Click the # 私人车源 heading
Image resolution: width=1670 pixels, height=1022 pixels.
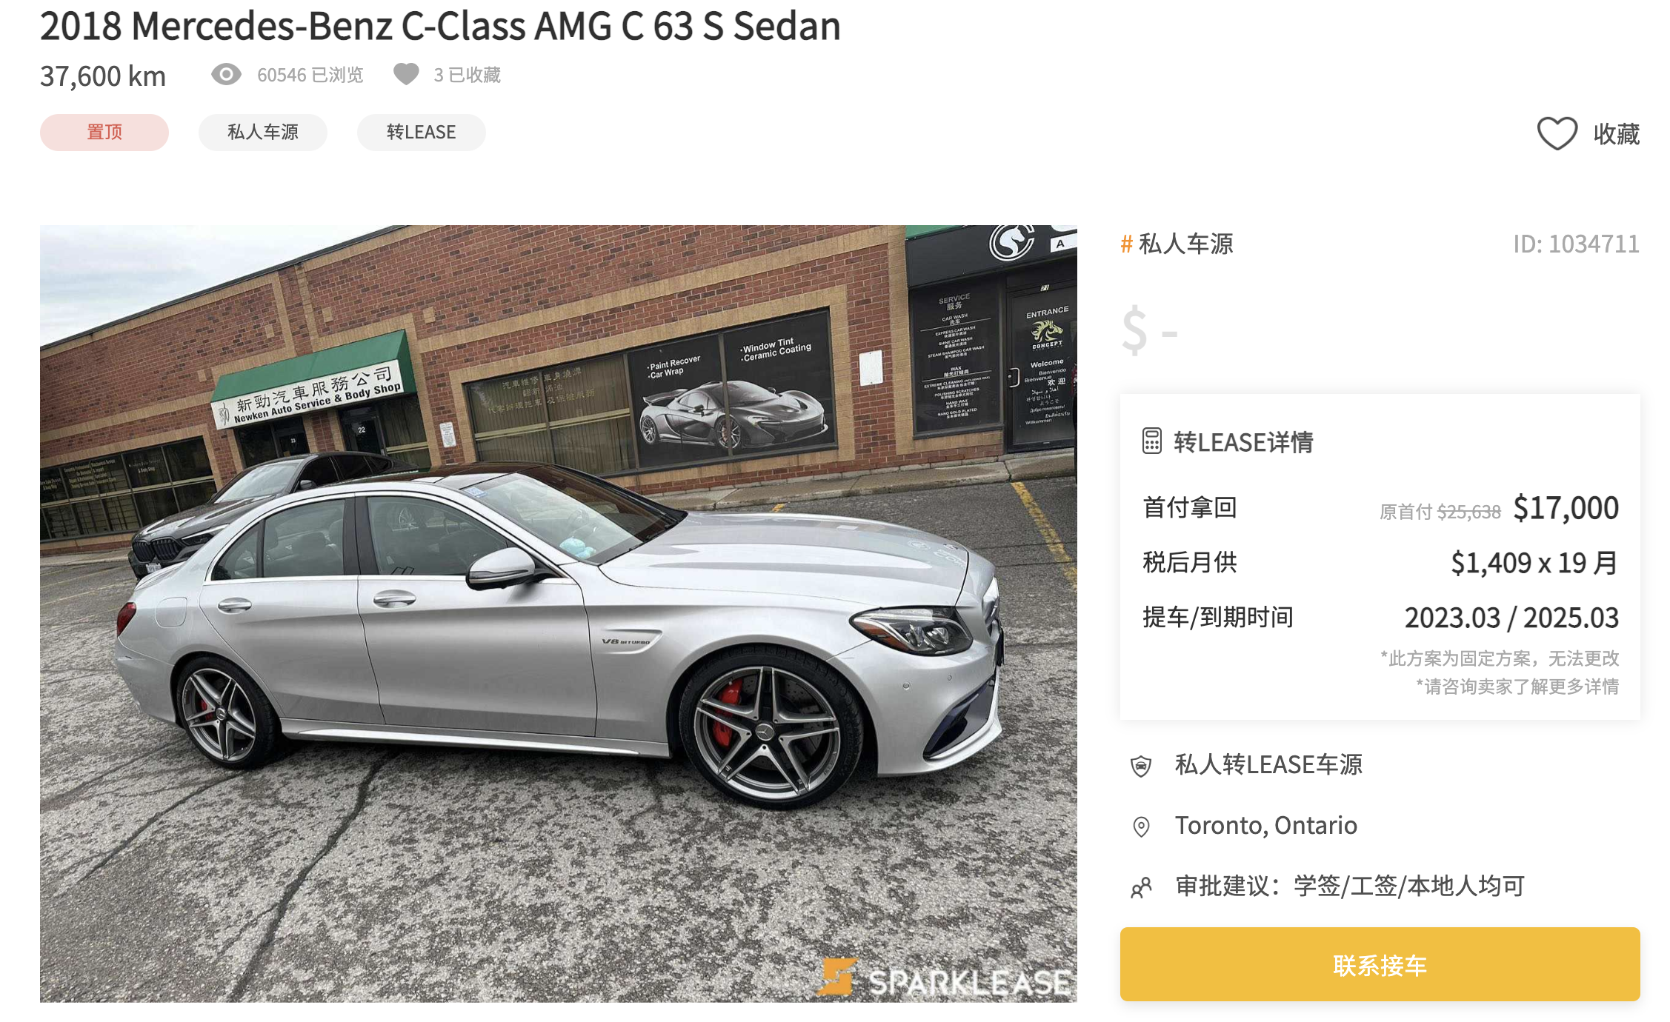[x=1177, y=244]
